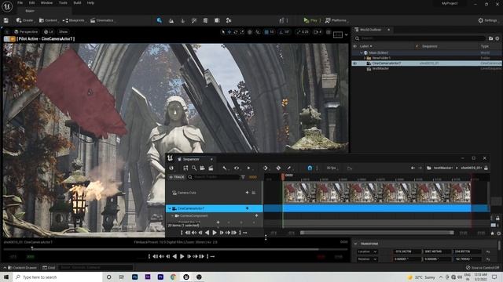The height and width of the screenshot is (282, 503).
Task: Open Sequencer find-in-content-browser magnifier icon
Action: [194, 168]
